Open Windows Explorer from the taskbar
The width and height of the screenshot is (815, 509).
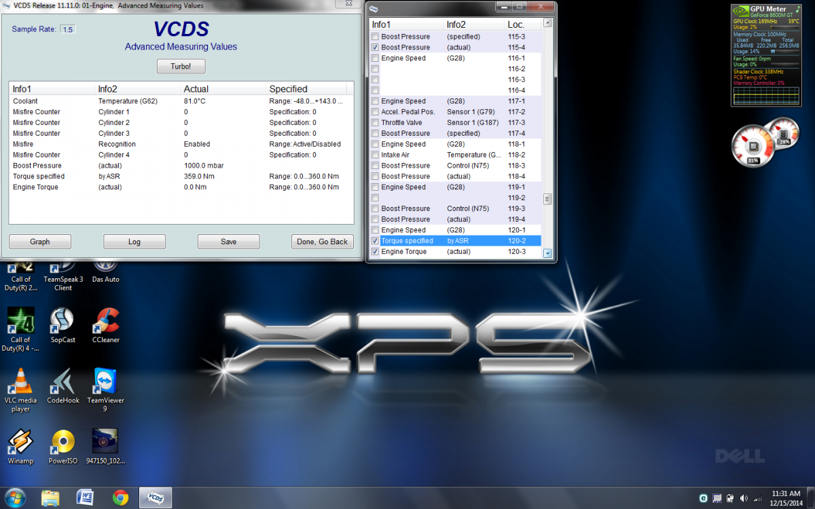point(51,498)
